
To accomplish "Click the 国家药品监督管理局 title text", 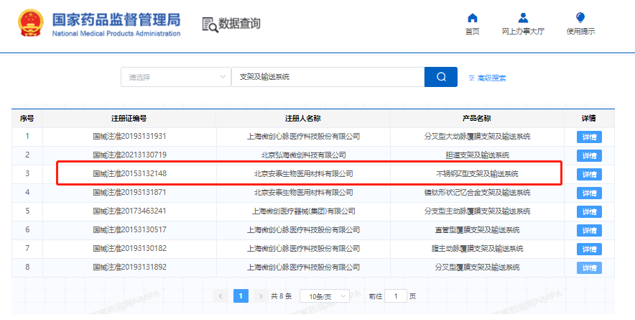I will [116, 19].
